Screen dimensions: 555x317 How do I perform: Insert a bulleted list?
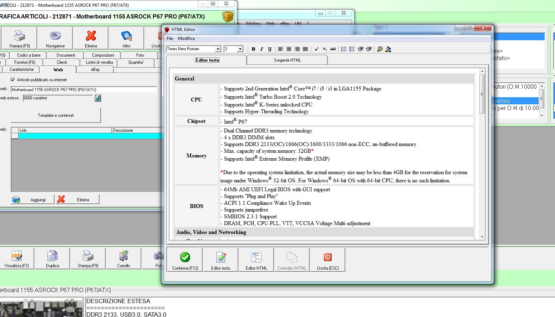click(352, 49)
